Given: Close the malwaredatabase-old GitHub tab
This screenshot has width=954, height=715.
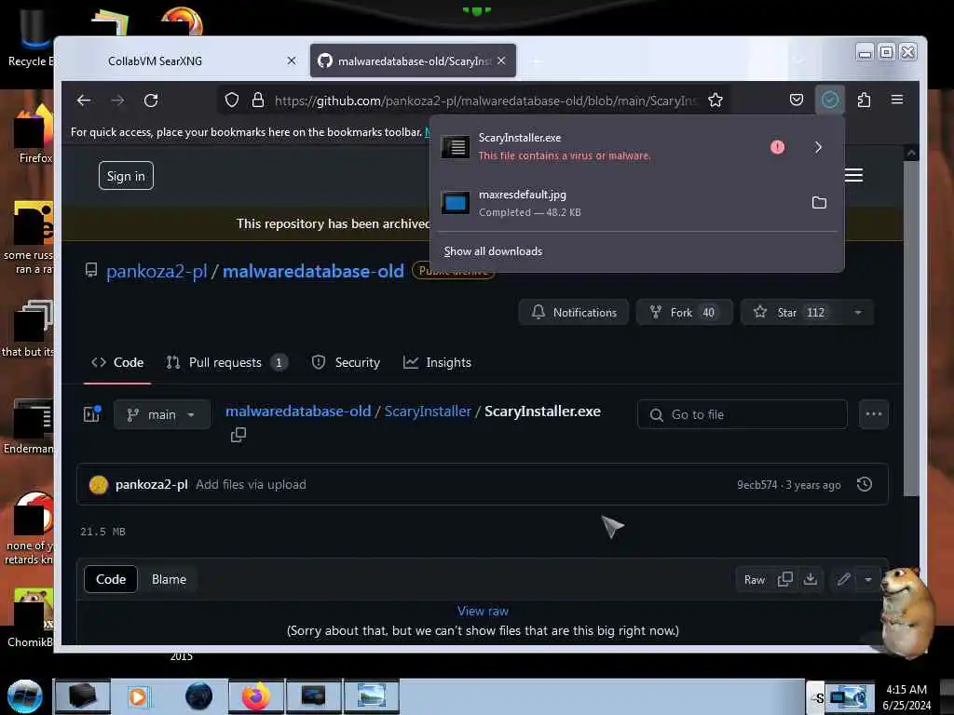Looking at the screenshot, I should pyautogui.click(x=501, y=61).
